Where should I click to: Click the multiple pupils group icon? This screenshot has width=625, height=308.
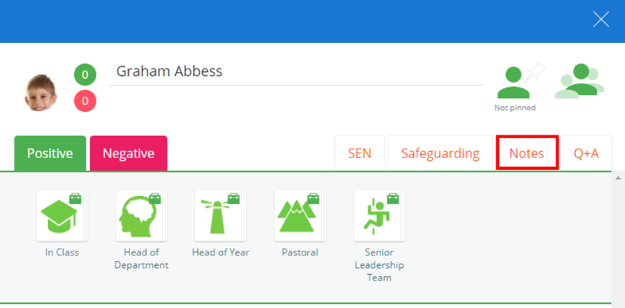click(580, 81)
